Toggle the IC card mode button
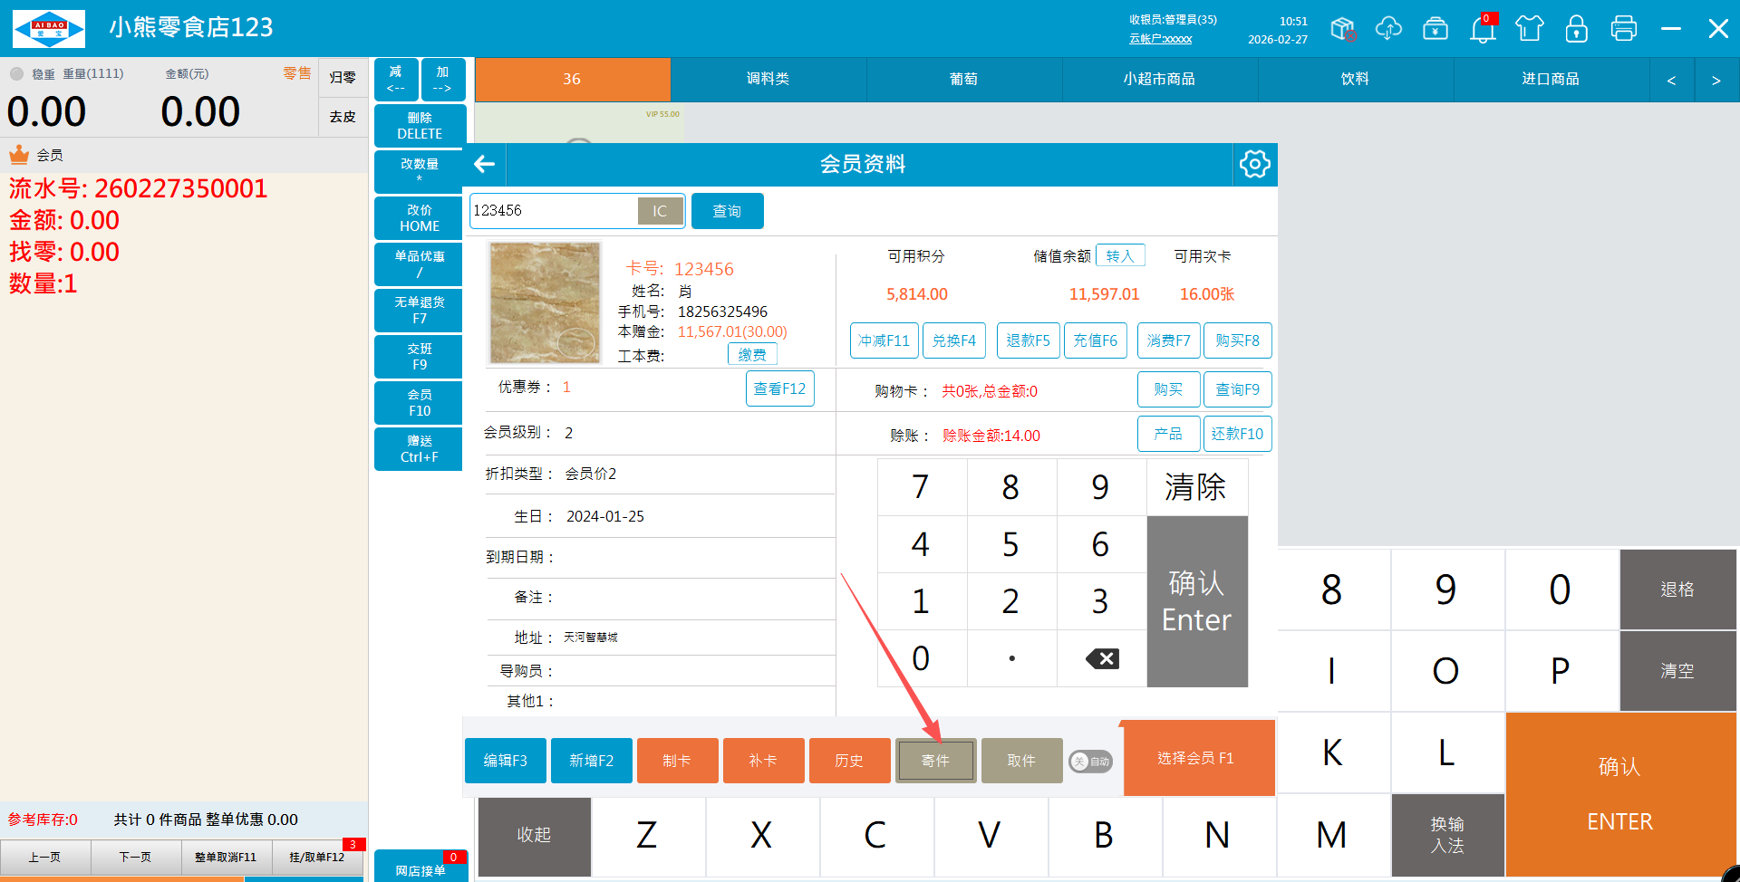The image size is (1740, 882). pos(660,211)
